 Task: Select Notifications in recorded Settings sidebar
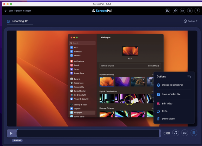click(x=79, y=61)
